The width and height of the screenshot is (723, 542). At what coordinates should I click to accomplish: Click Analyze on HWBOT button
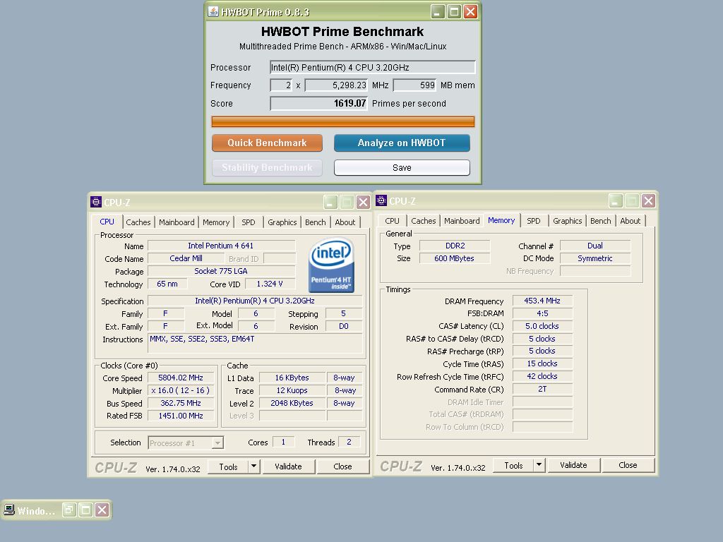(402, 143)
